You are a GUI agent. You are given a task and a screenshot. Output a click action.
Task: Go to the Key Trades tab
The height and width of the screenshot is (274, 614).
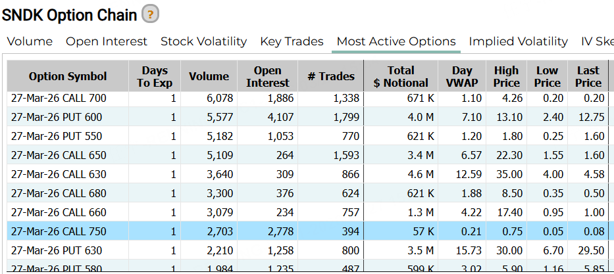(292, 41)
